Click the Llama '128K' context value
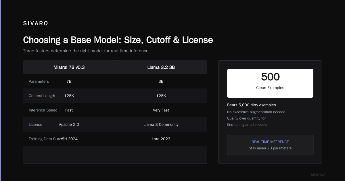Viewport: 345px width, 181px height. tap(161, 96)
